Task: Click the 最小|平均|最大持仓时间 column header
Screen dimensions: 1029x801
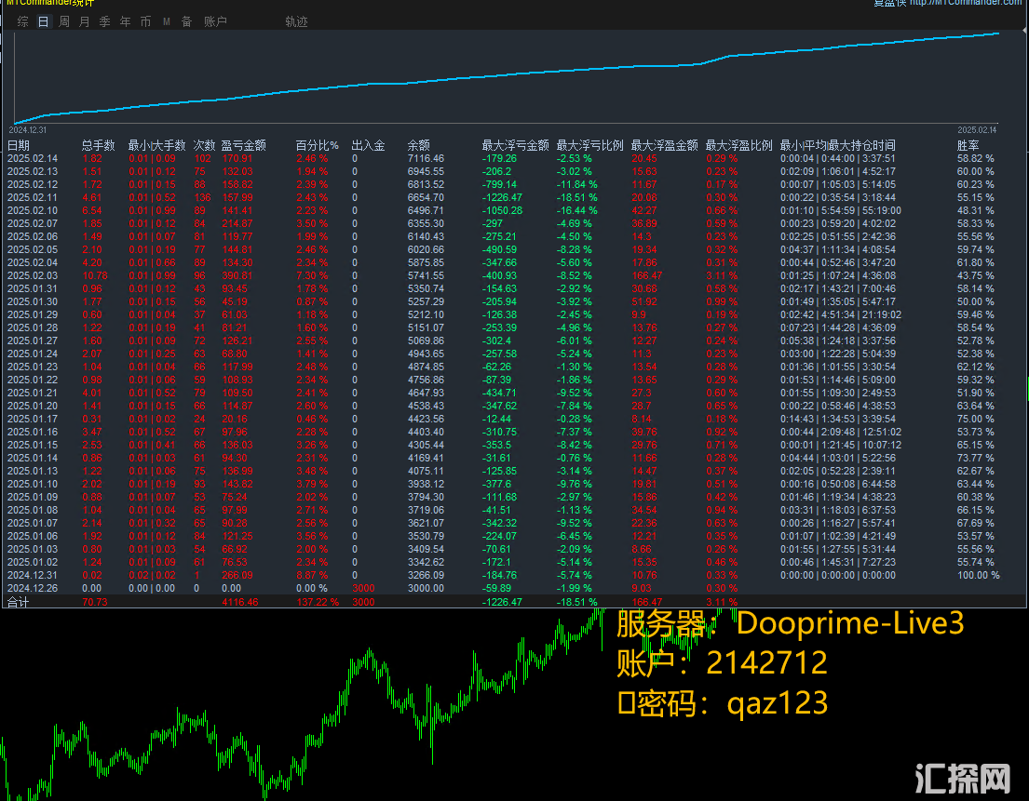Action: coord(838,145)
